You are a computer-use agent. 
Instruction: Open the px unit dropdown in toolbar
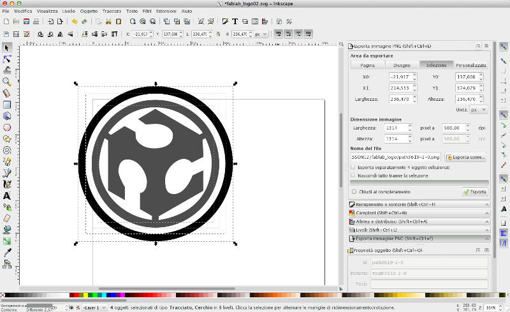pos(261,34)
